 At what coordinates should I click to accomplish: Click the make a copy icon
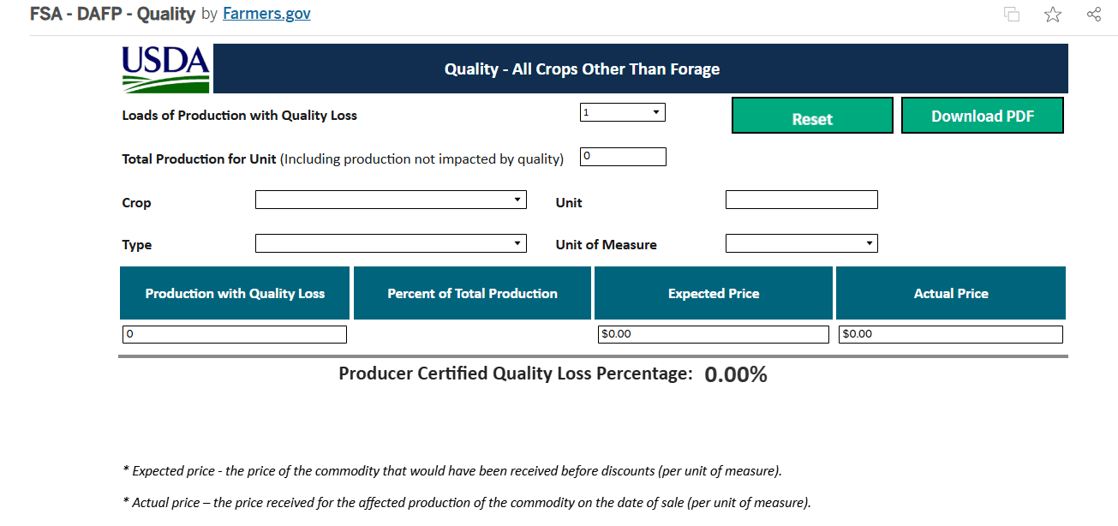[x=1012, y=15]
